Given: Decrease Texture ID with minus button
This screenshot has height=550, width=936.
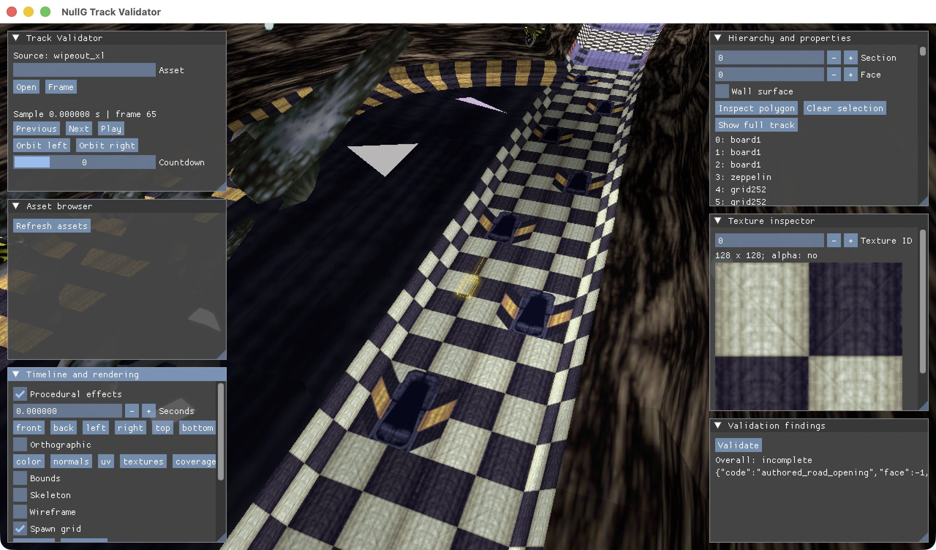Looking at the screenshot, I should click(834, 240).
